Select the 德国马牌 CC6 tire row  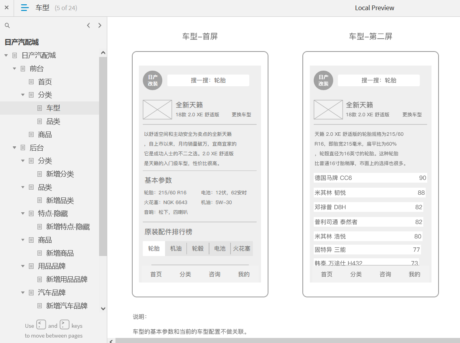(x=370, y=178)
